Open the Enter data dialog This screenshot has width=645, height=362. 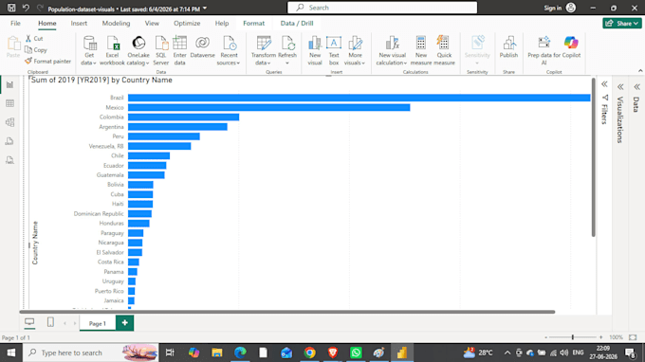pyautogui.click(x=180, y=50)
